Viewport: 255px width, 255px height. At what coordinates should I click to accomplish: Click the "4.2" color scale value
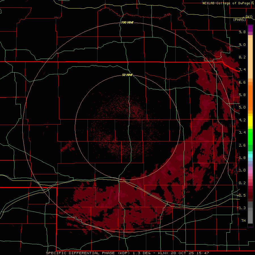coord(242,120)
